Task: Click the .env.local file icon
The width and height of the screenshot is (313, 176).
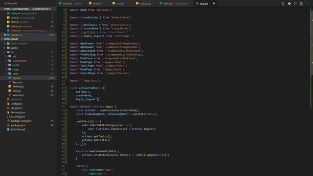Action: 8,99
